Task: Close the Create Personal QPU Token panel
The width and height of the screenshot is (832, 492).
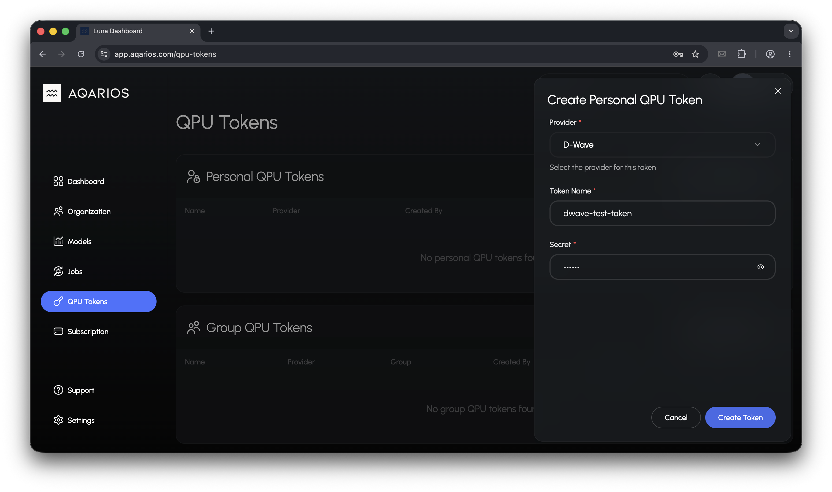Action: click(x=778, y=91)
